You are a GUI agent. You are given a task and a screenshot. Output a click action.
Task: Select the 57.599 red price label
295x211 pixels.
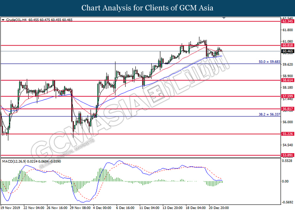[x=287, y=96]
